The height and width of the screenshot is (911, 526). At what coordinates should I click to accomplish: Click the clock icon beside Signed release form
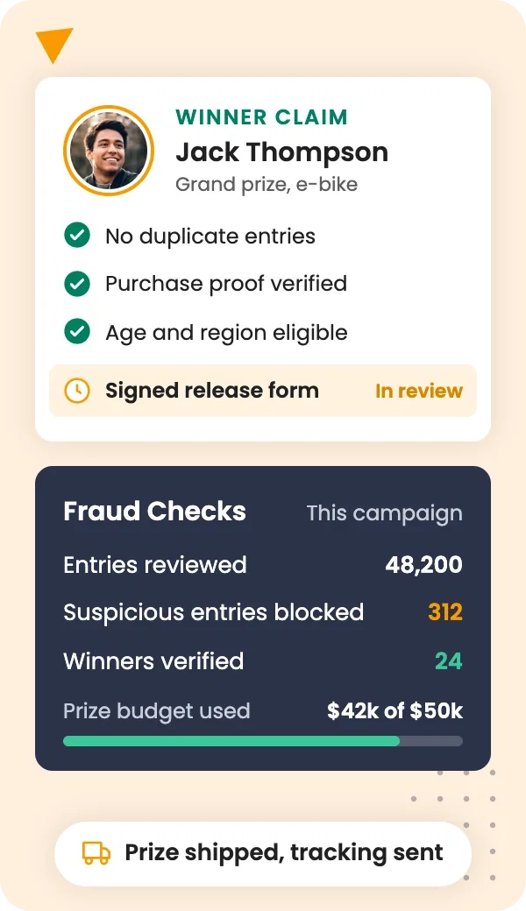point(77,391)
